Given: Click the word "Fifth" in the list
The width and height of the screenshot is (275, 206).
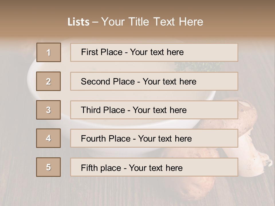Looking at the screenshot, I should 89,168.
